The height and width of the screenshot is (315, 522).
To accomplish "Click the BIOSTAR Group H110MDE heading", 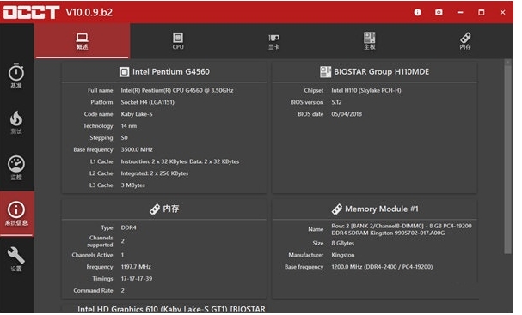I will coord(382,72).
